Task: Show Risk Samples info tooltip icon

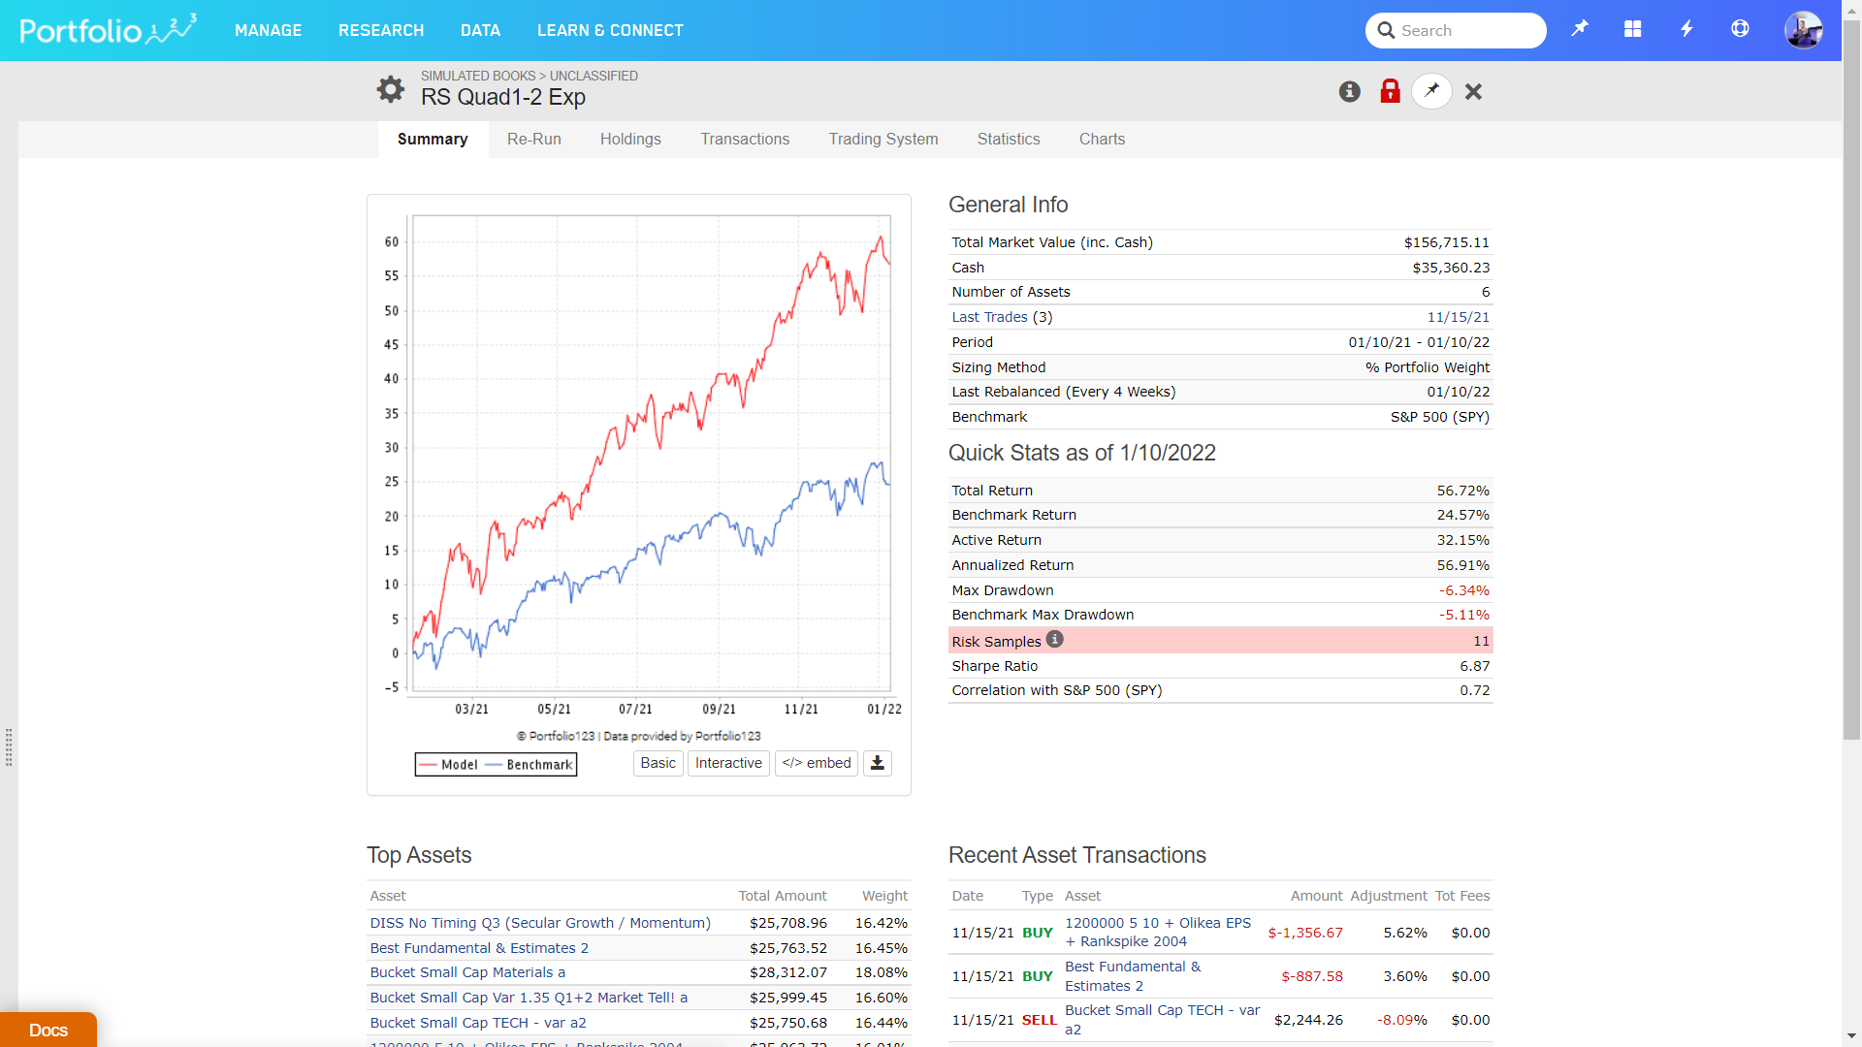Action: pyautogui.click(x=1055, y=640)
